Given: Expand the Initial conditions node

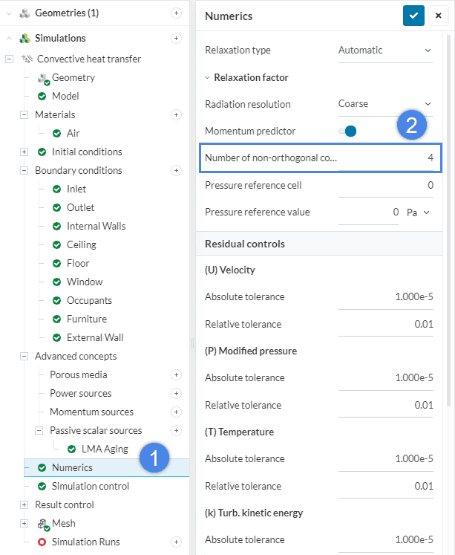Looking at the screenshot, I should (x=24, y=152).
